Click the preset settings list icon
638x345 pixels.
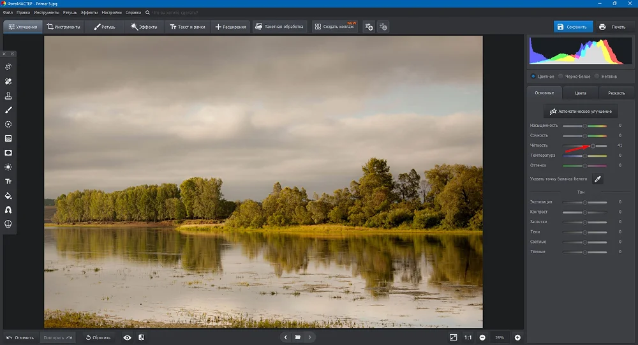click(x=383, y=27)
